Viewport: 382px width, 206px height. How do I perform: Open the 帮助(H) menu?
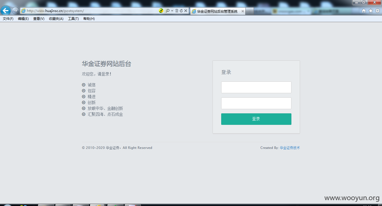(x=89, y=19)
